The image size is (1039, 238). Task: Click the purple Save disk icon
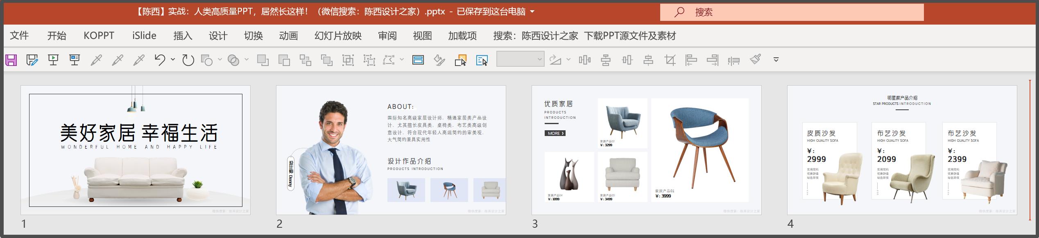point(11,60)
